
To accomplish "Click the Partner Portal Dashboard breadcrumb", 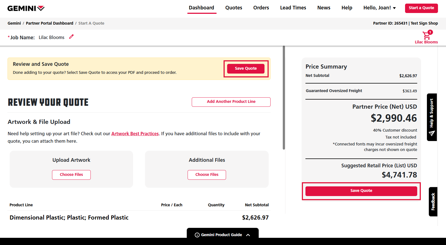I will tap(50, 23).
